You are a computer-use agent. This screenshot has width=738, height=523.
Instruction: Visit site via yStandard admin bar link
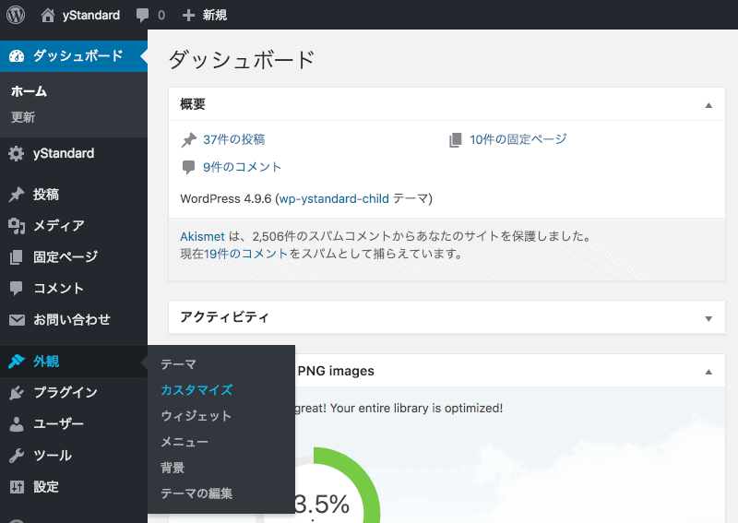90,16
